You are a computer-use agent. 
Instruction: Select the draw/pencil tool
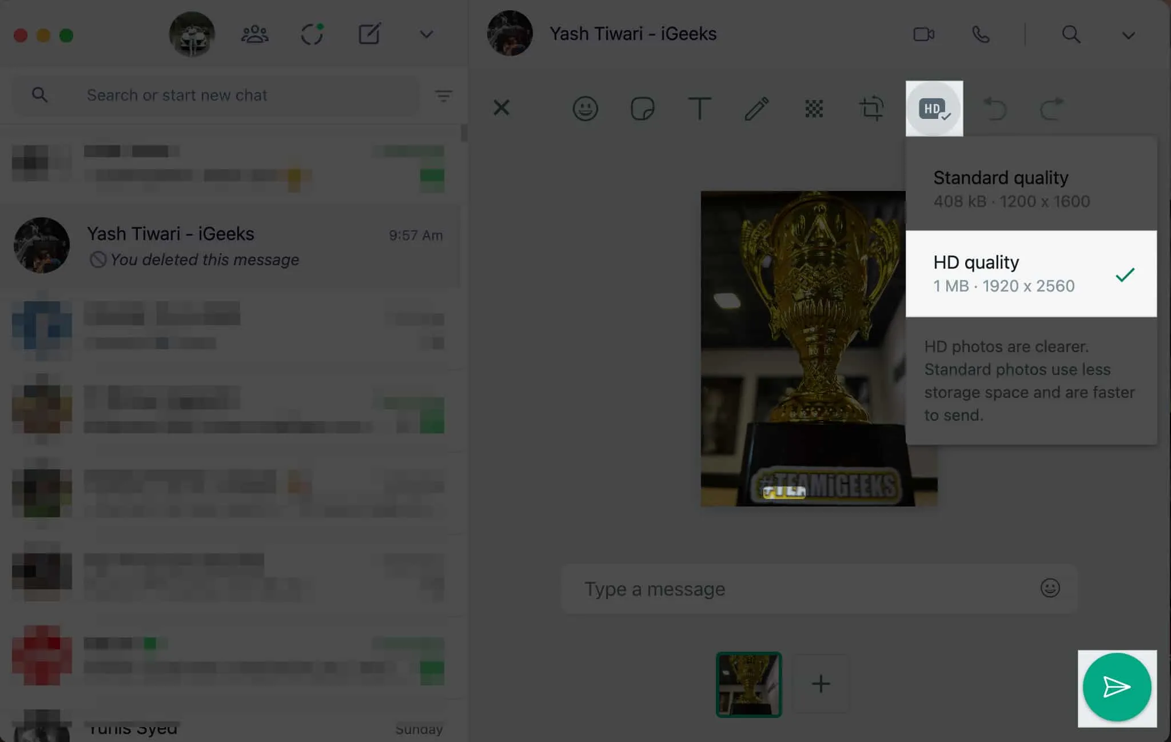[x=756, y=108]
